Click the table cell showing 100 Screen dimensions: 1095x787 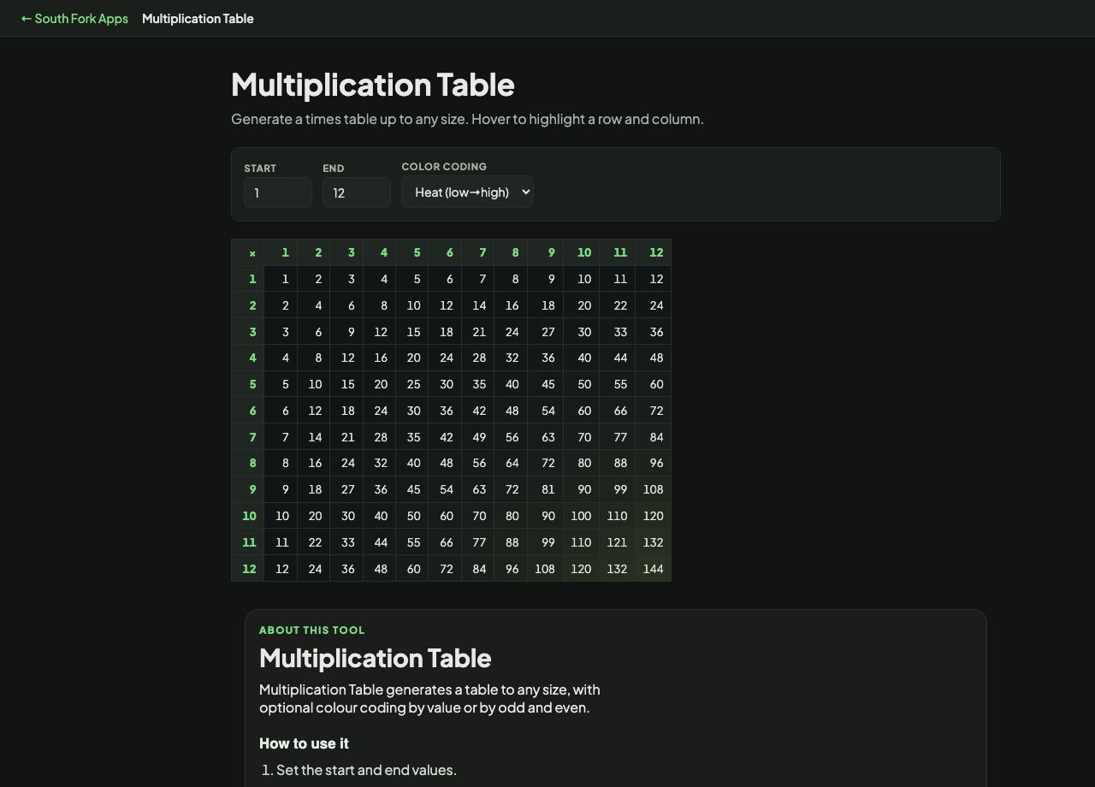click(582, 516)
